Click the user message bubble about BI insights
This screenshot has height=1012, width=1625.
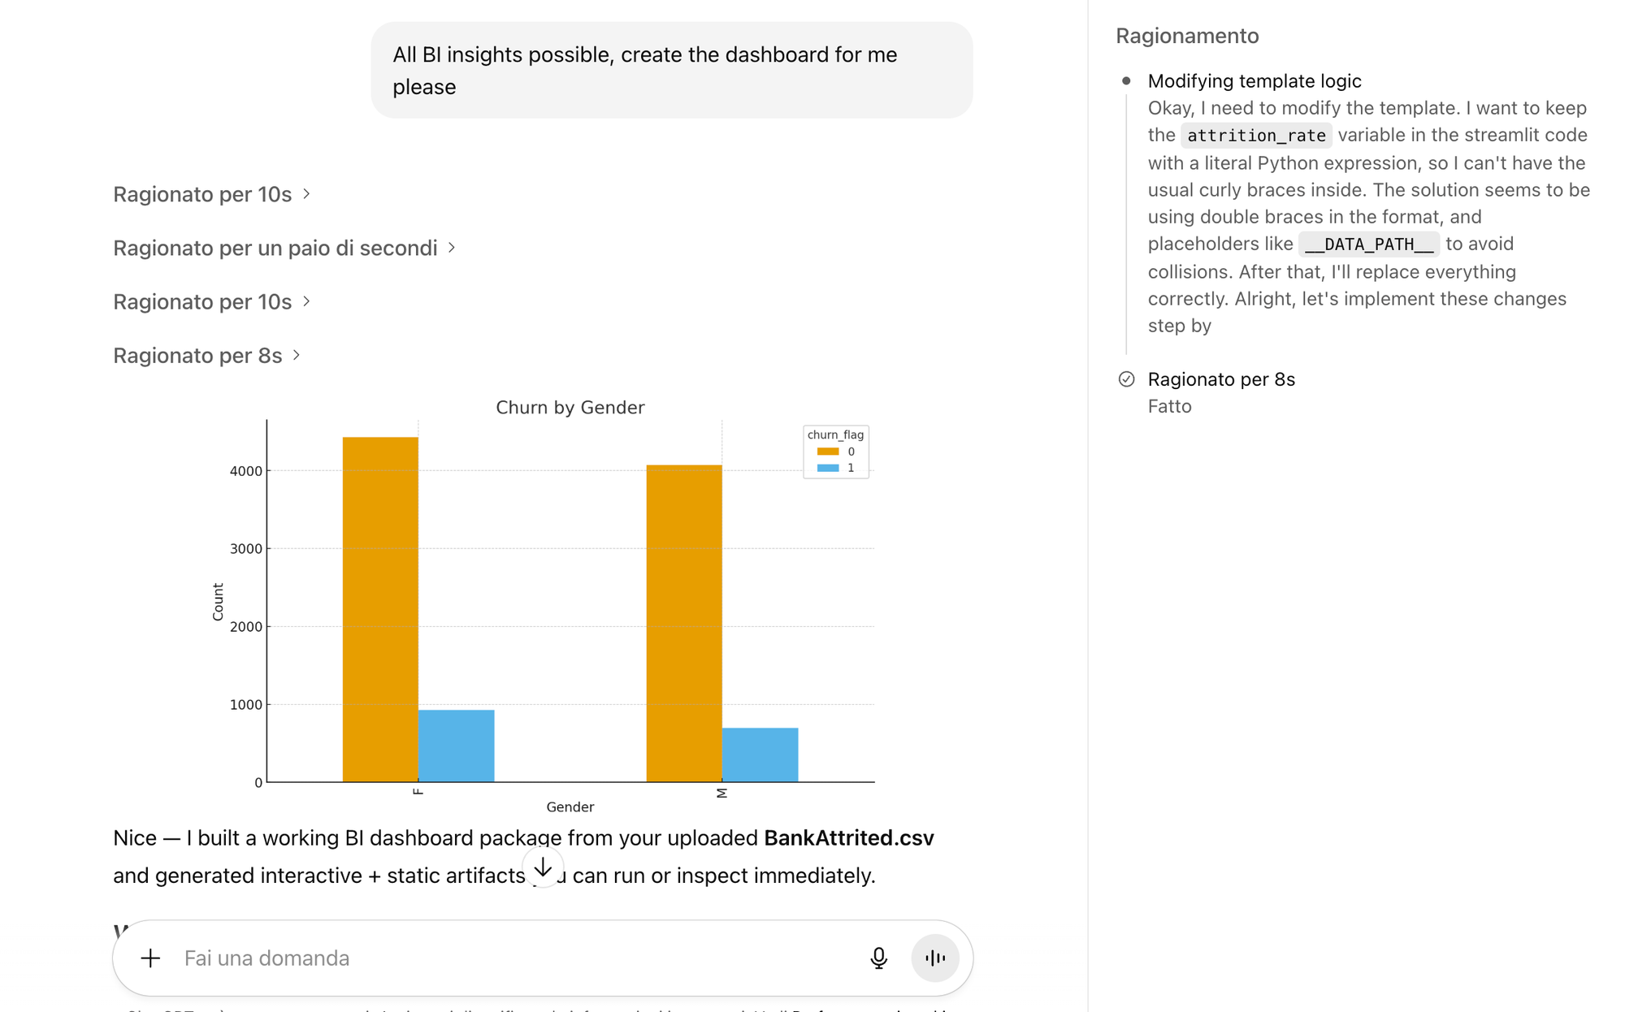point(671,71)
